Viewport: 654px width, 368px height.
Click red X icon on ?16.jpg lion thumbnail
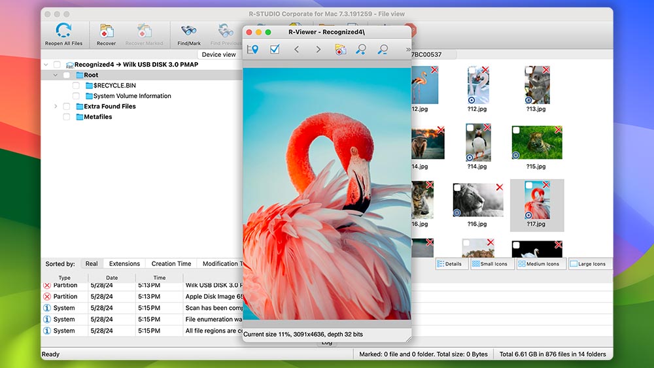pos(499,187)
